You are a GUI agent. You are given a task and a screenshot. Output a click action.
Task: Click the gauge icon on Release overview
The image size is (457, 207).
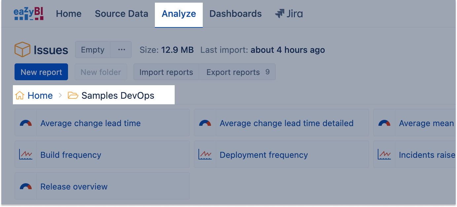coord(25,186)
